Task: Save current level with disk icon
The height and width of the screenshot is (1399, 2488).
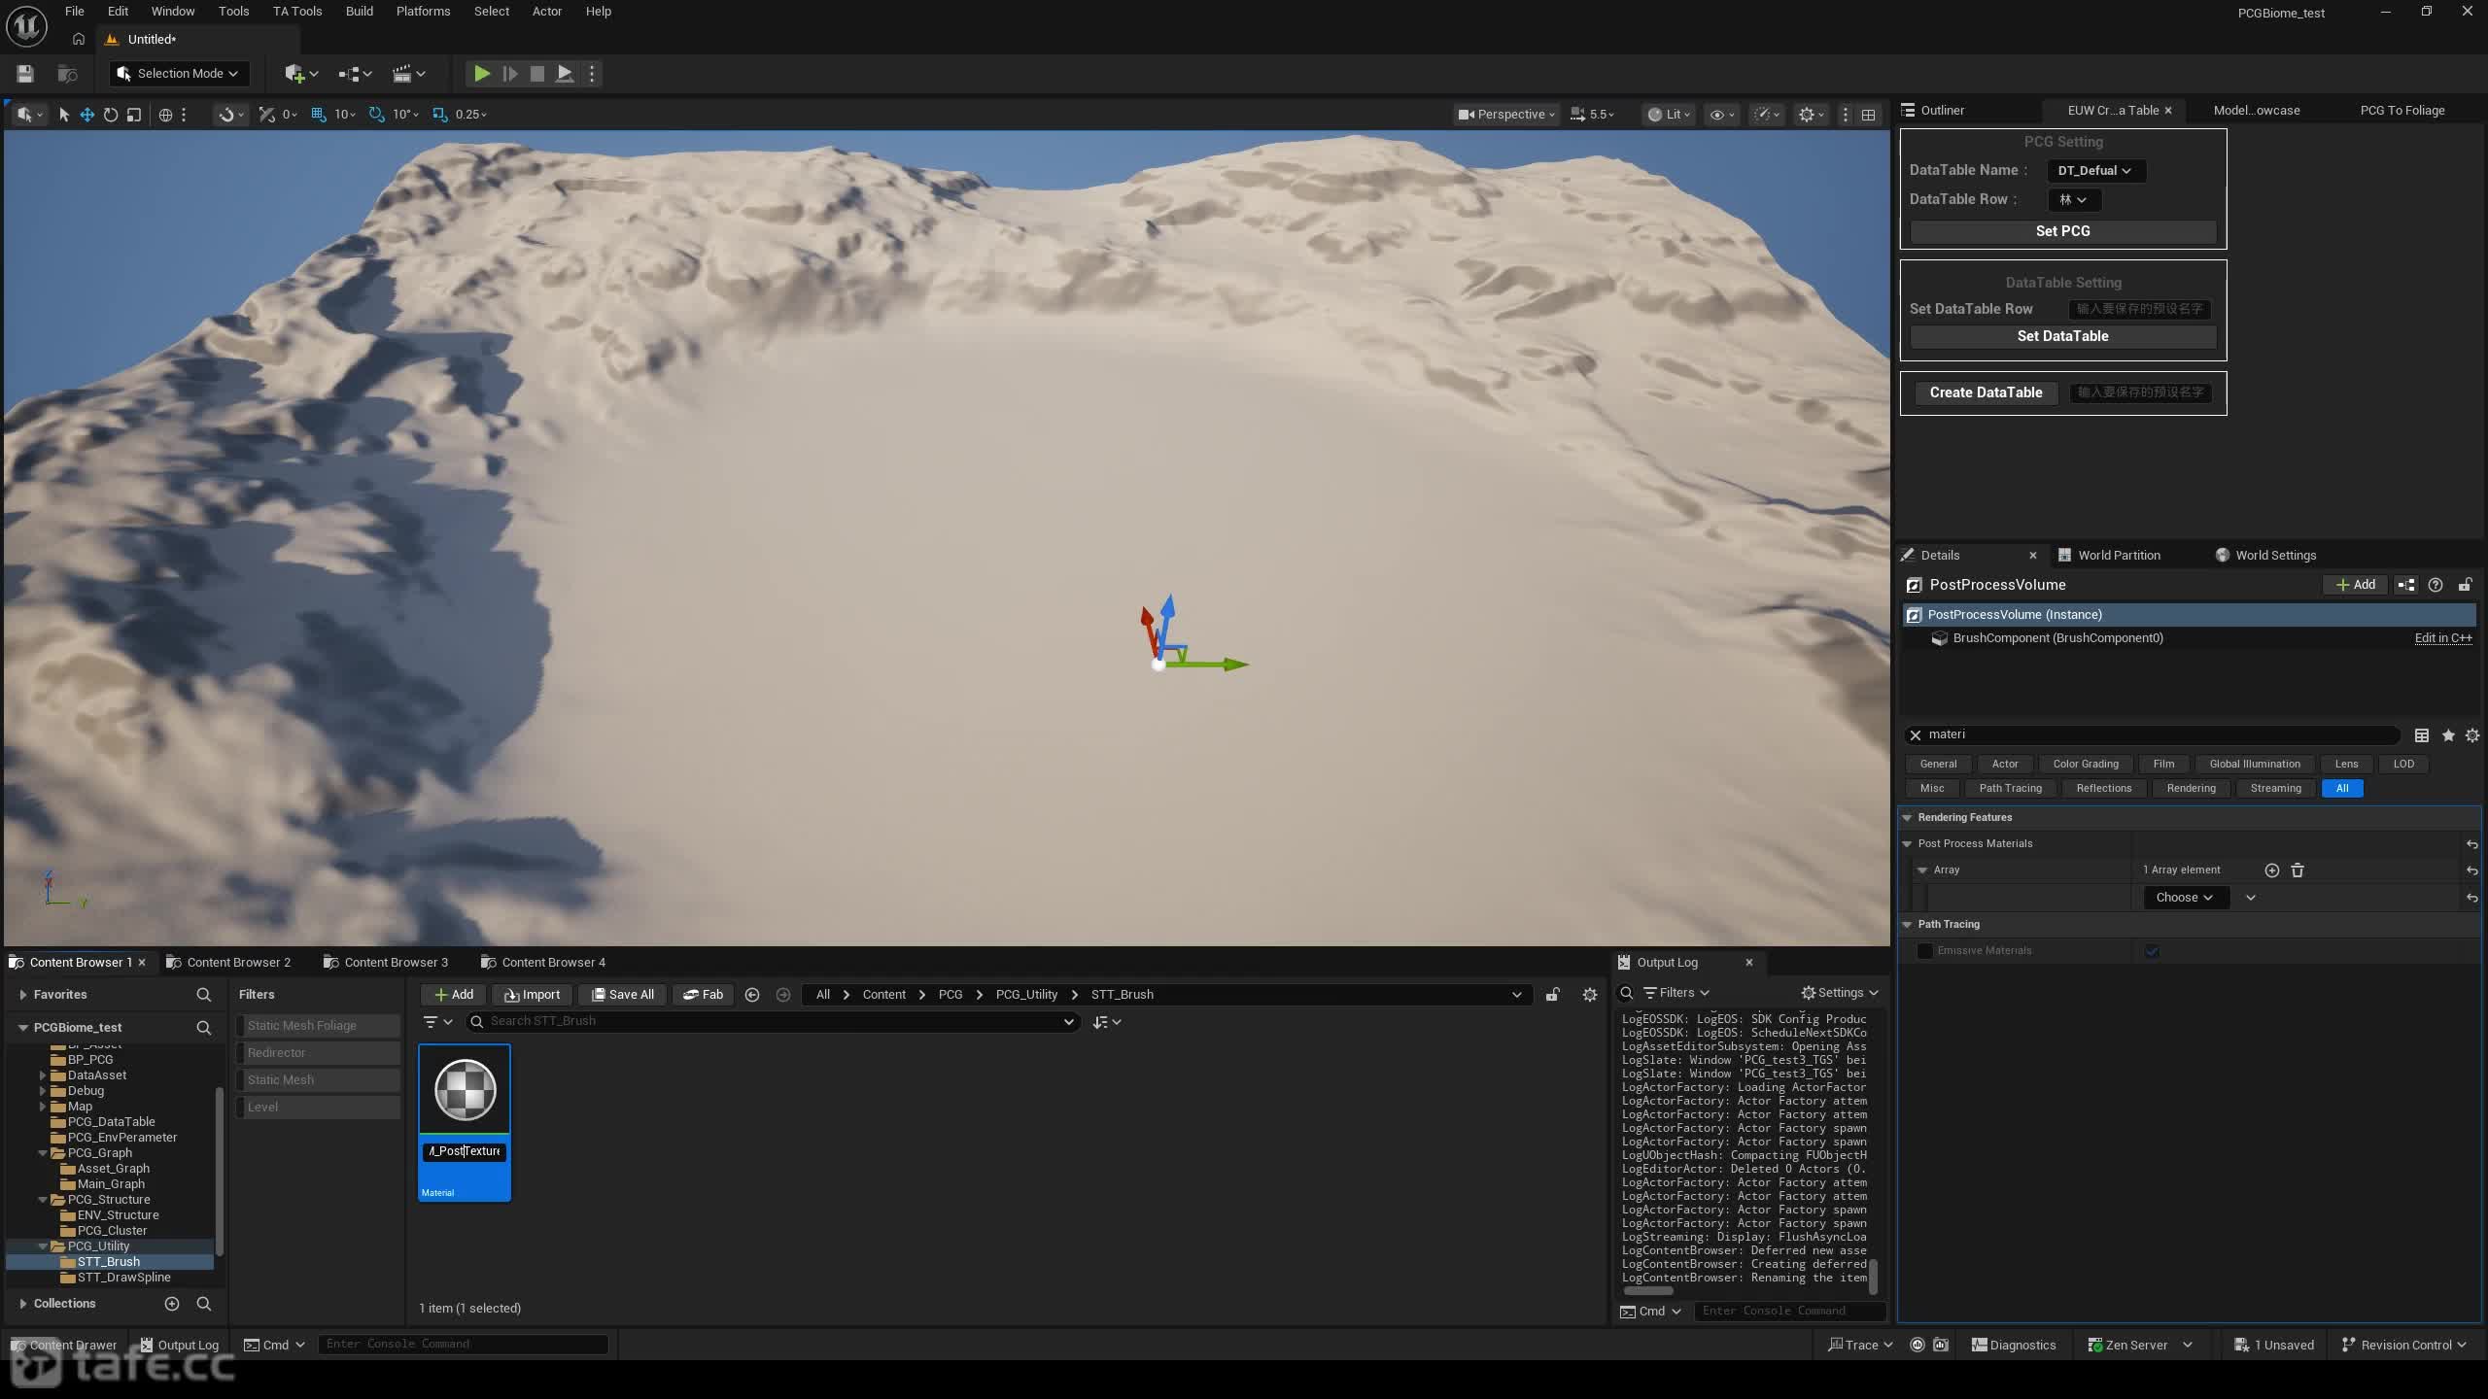Action: pos(25,74)
